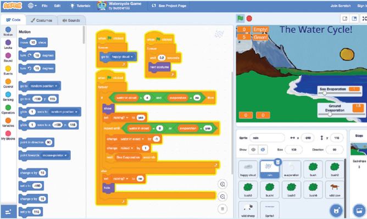Select the wild cow sprite

tap(335, 189)
